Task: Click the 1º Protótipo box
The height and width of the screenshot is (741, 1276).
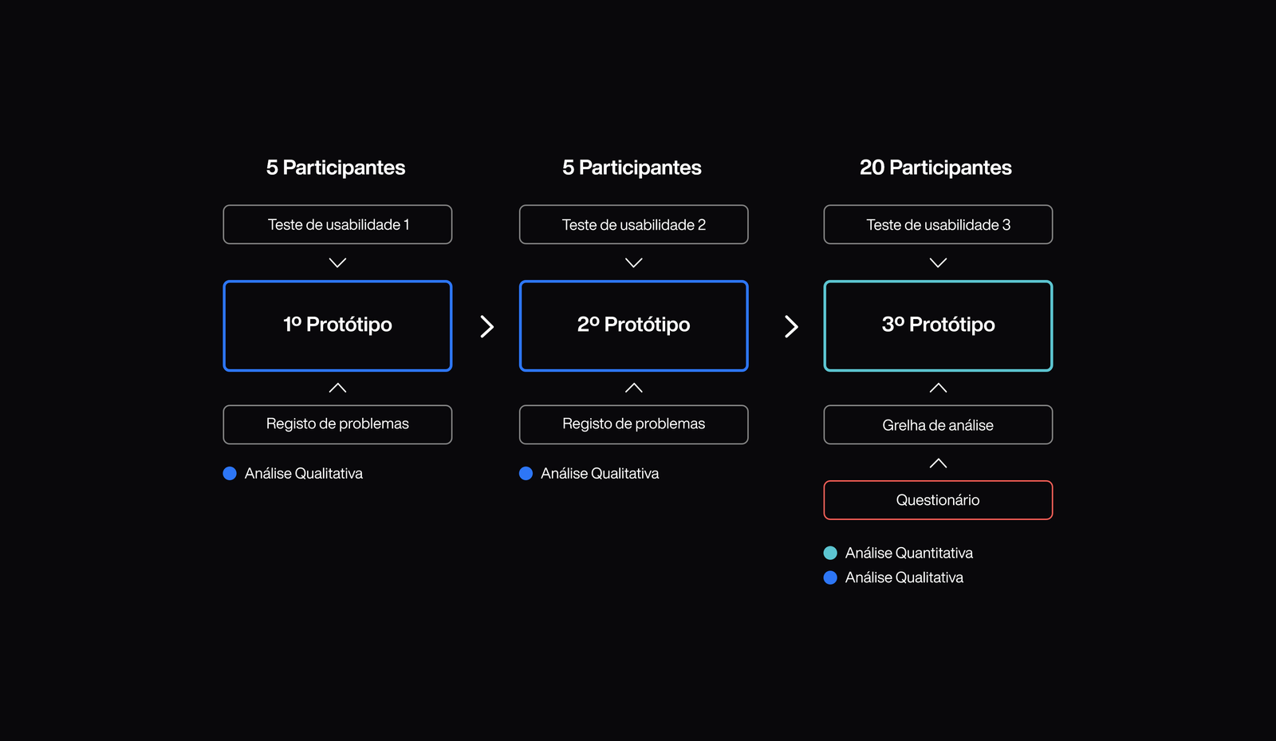Action: (337, 325)
